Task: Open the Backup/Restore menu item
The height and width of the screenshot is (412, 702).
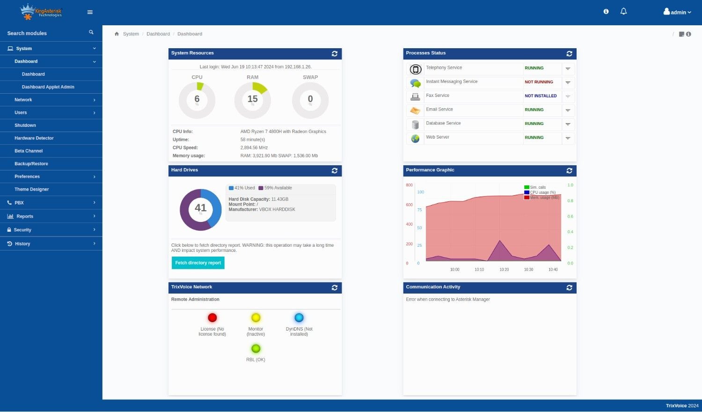Action: pyautogui.click(x=31, y=164)
